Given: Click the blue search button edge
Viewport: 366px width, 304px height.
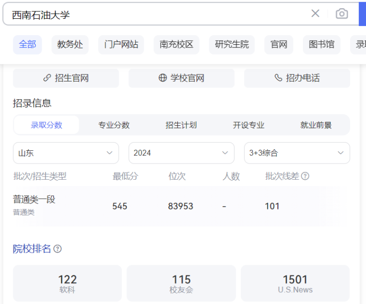Looking at the screenshot, I should pos(362,14).
